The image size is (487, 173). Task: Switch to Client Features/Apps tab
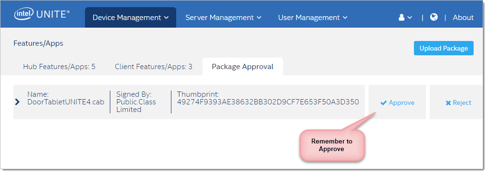tap(153, 67)
